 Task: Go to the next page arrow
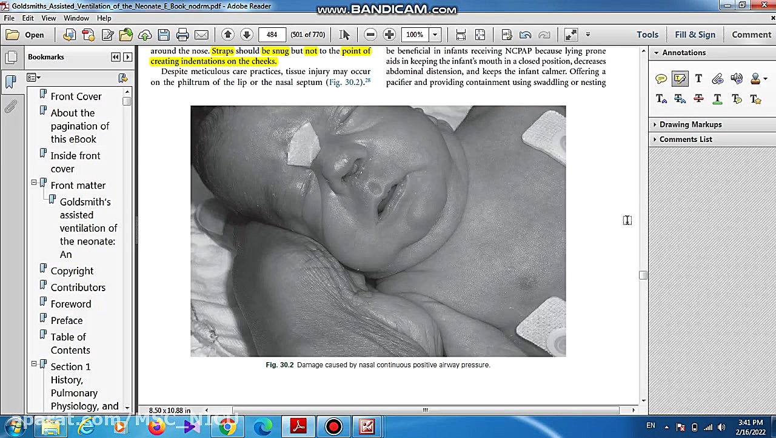click(247, 35)
